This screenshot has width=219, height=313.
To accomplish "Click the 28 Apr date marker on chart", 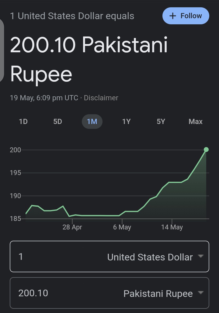I will coord(72,227).
